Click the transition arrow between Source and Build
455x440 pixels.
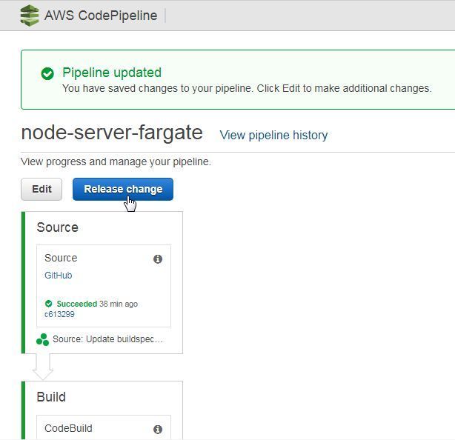[x=43, y=367]
